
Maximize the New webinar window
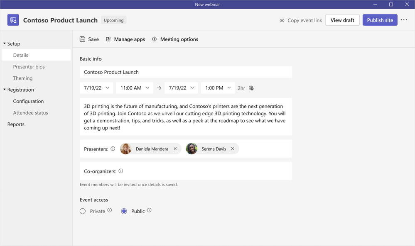point(391,5)
